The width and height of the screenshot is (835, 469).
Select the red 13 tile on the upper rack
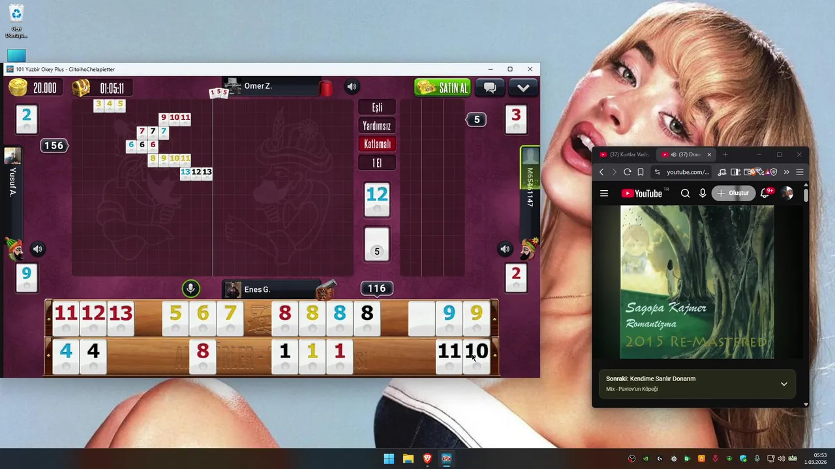pos(120,319)
